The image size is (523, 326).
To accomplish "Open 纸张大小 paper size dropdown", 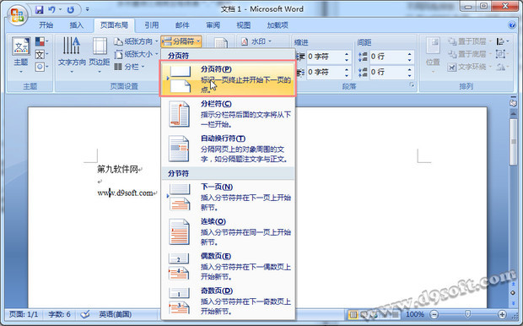I will point(136,54).
